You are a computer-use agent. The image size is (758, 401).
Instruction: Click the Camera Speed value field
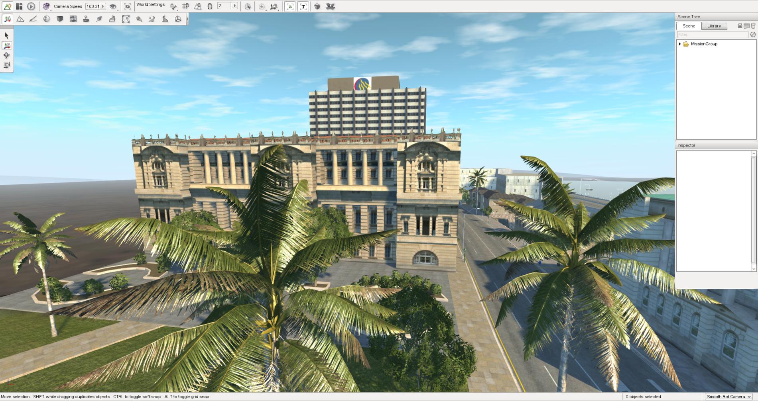(x=93, y=6)
